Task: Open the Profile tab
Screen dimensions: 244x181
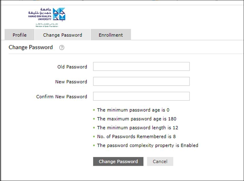Action: coord(19,35)
